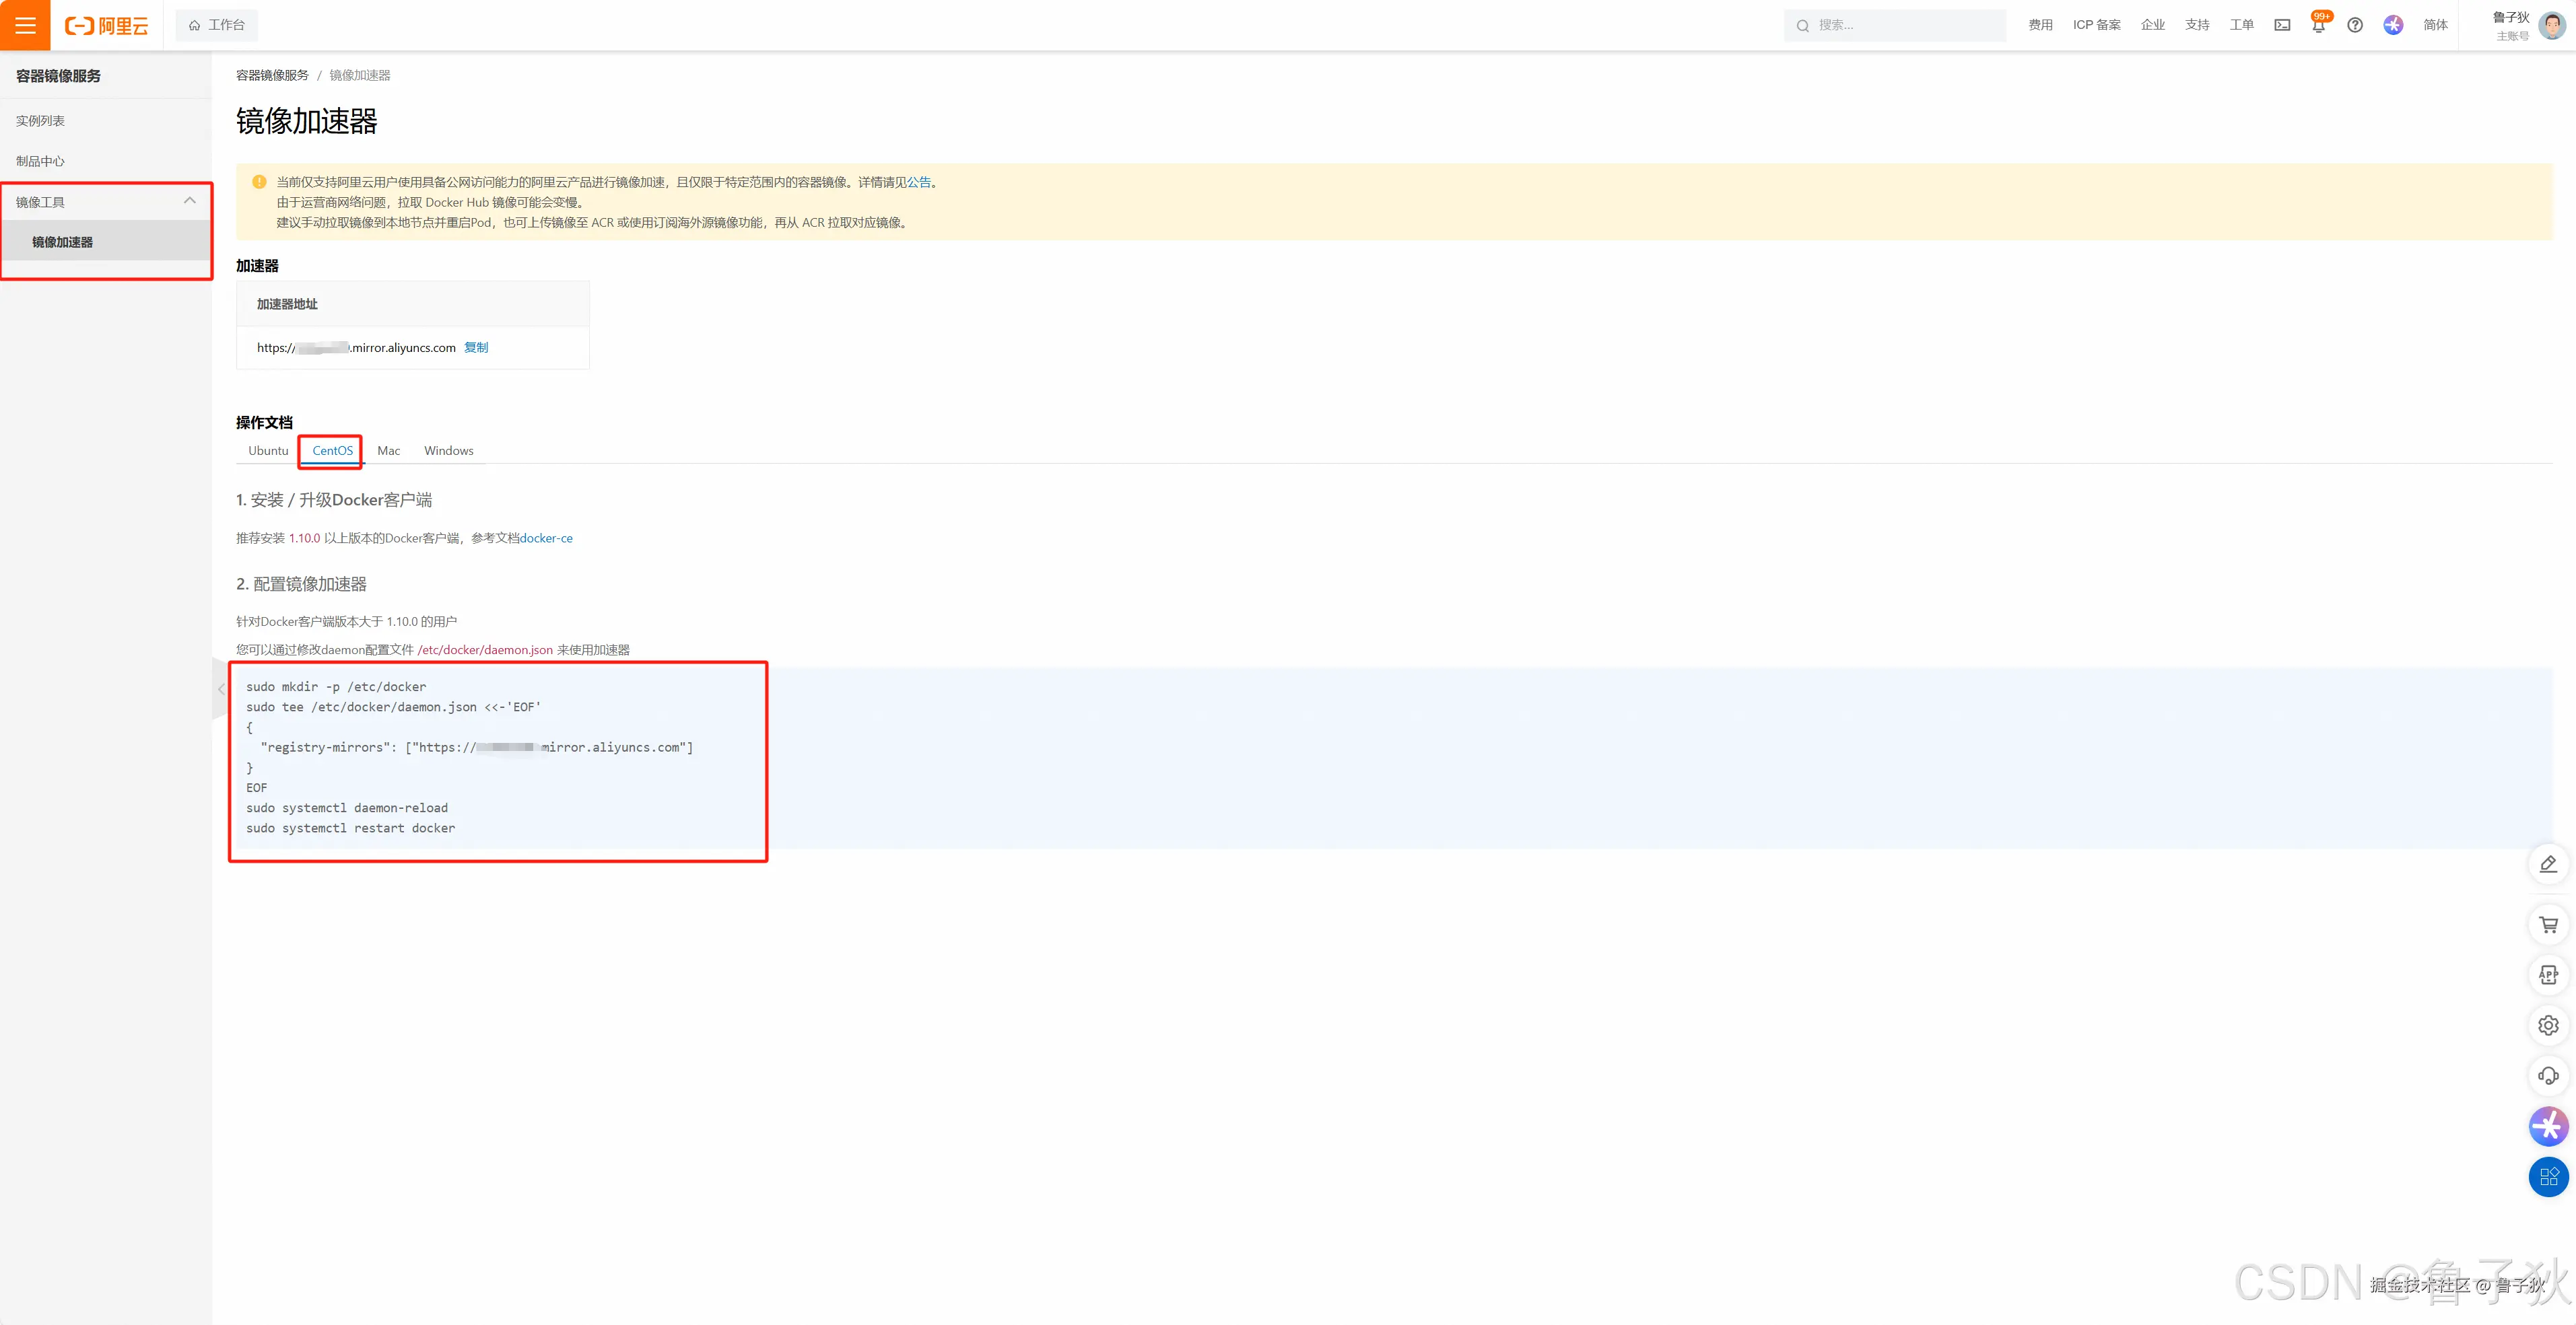
Task: Switch language via 简体 selector
Action: (x=2435, y=25)
